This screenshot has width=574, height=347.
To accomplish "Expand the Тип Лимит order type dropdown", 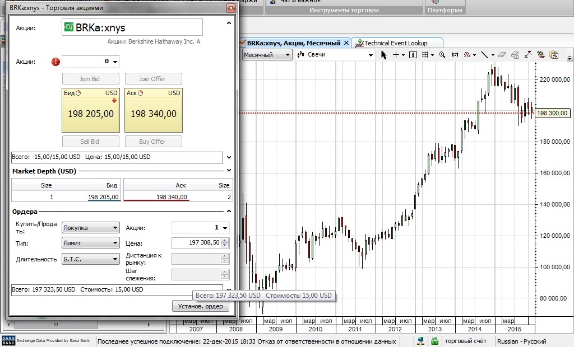I will click(90, 243).
